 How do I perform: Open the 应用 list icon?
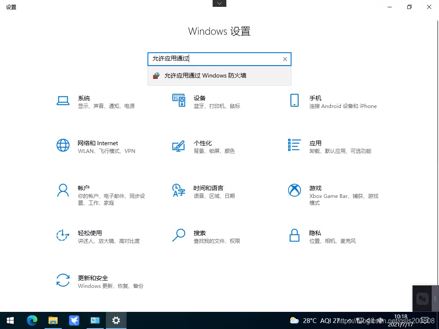pos(294,145)
